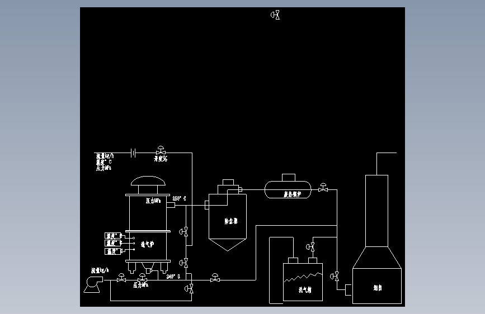Select the 压力MPa valve on blower line
Image resolution: width=485 pixels, height=314 pixels.
[143, 278]
